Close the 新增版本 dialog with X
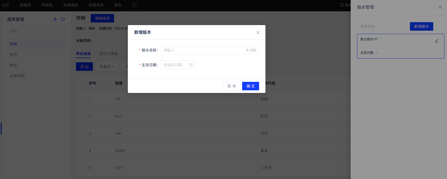Image resolution: width=447 pixels, height=179 pixels. 258,32
